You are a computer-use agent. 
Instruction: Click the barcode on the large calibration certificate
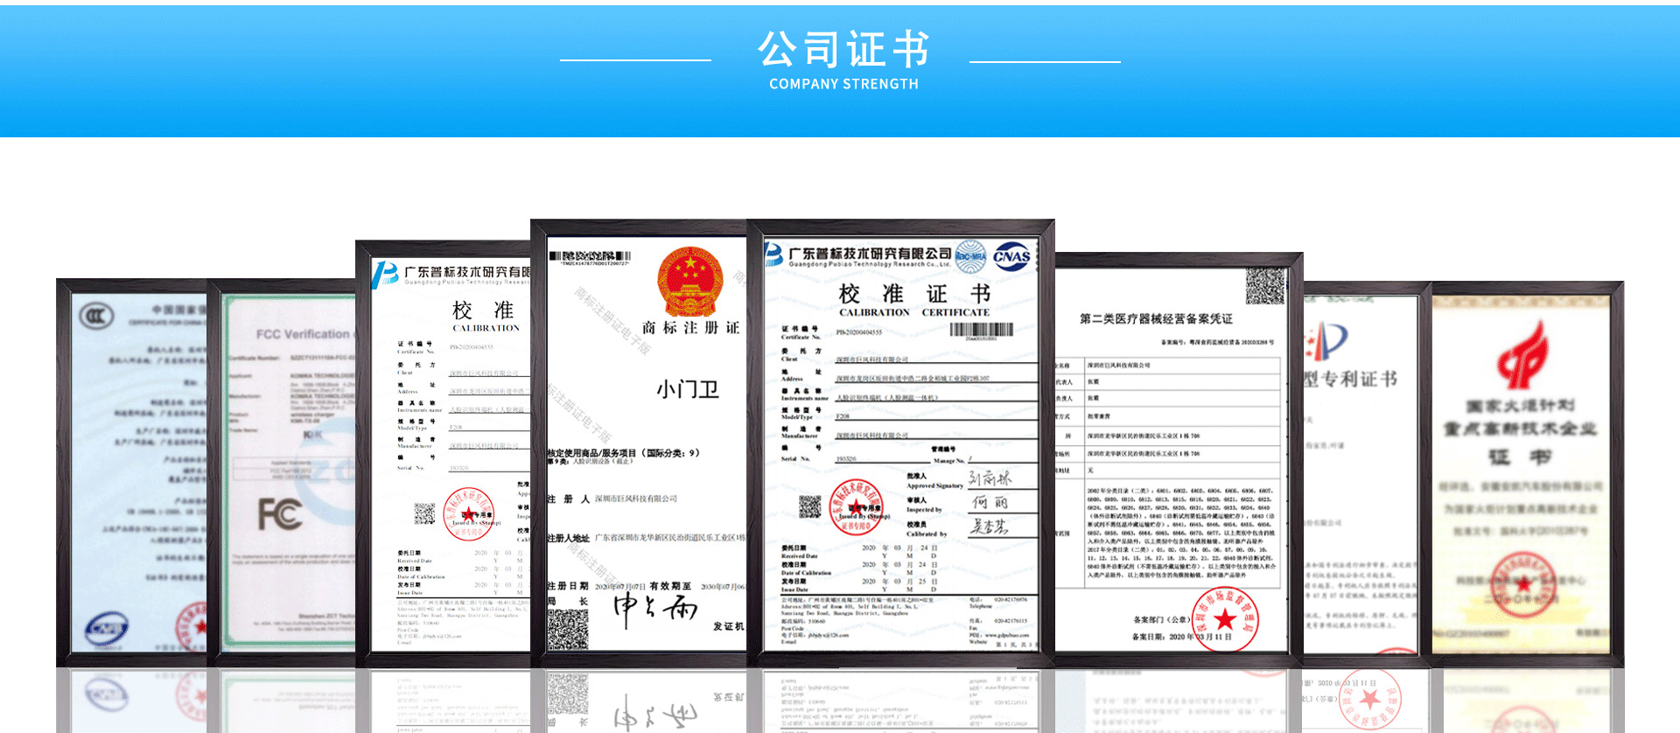click(x=981, y=330)
